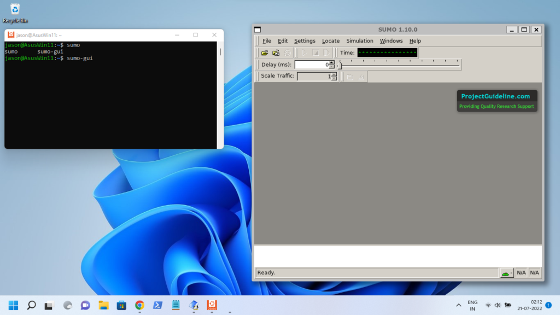Viewport: 560px width, 315px height.
Task: Click the SUMO window menu icon in title bar
Action: point(258,30)
